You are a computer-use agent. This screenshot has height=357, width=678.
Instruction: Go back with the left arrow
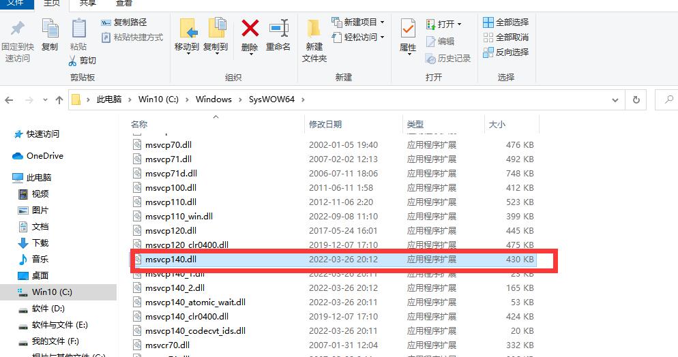click(9, 100)
